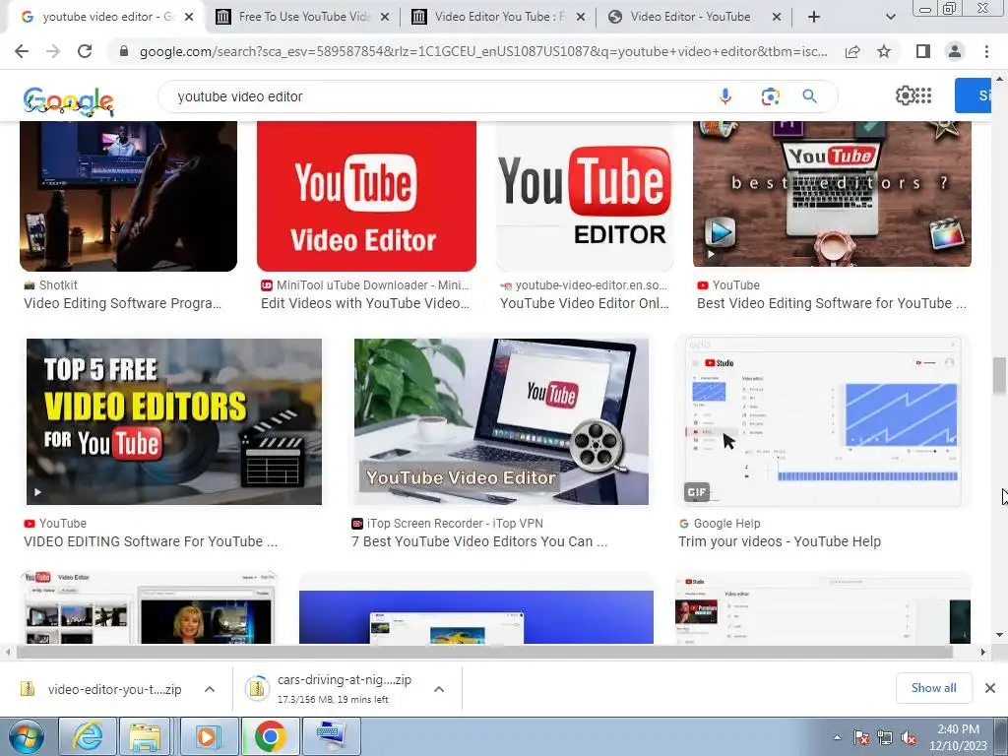
Task: Reload the Google search page
Action: pos(85,51)
